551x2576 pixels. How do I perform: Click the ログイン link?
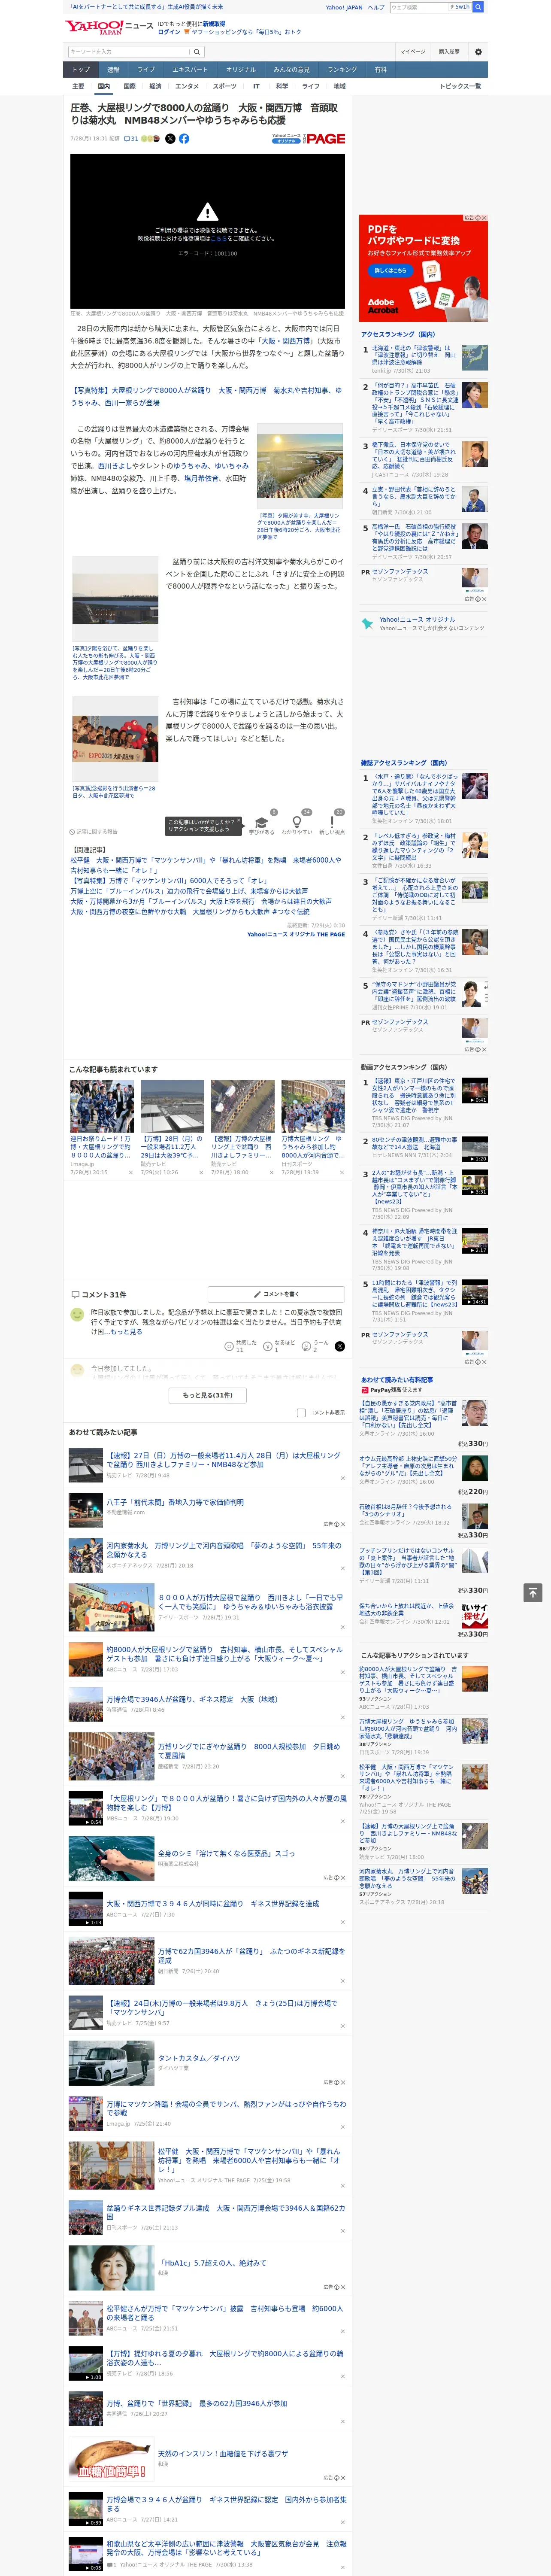(x=169, y=32)
